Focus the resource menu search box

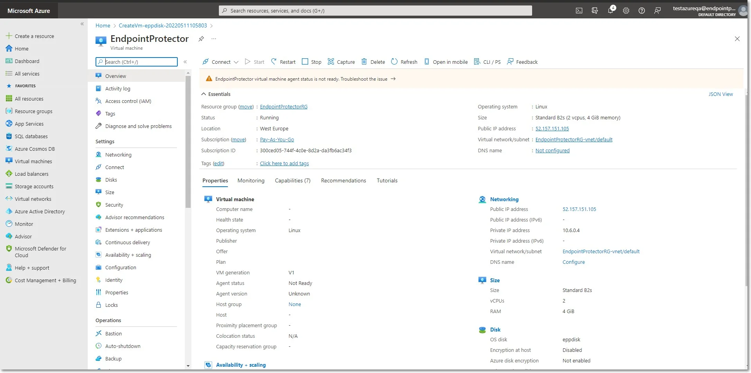(x=136, y=62)
